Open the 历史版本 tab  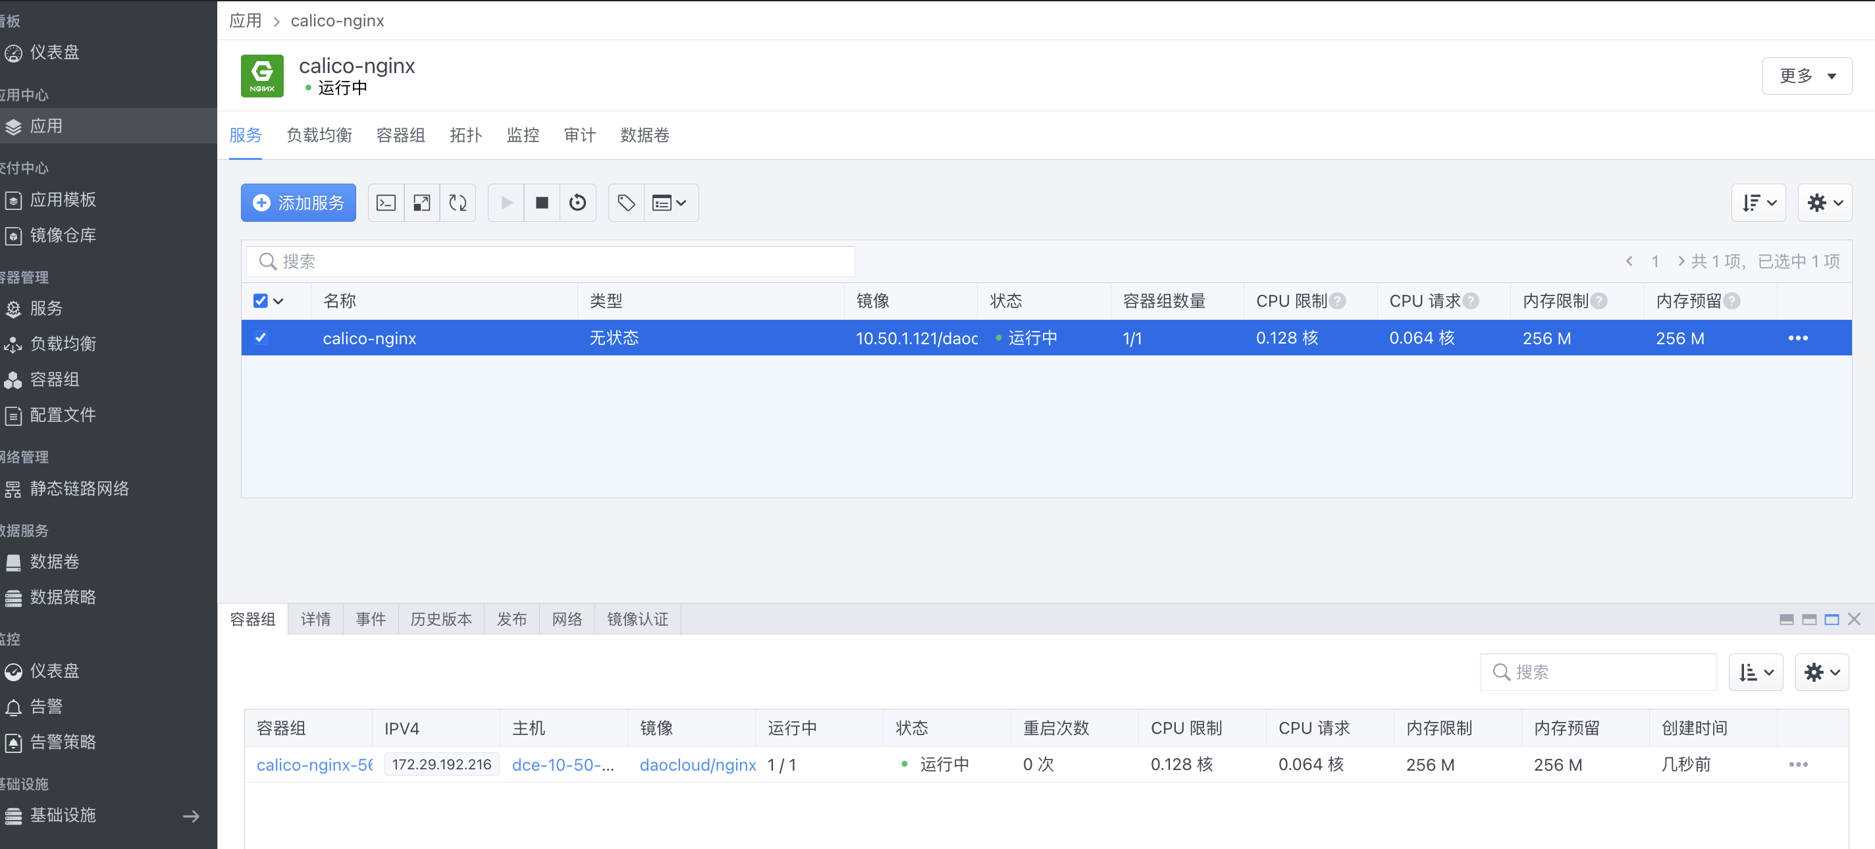[x=440, y=619]
